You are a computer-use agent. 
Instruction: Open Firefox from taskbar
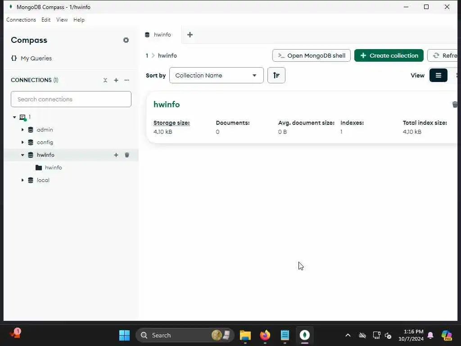click(265, 335)
